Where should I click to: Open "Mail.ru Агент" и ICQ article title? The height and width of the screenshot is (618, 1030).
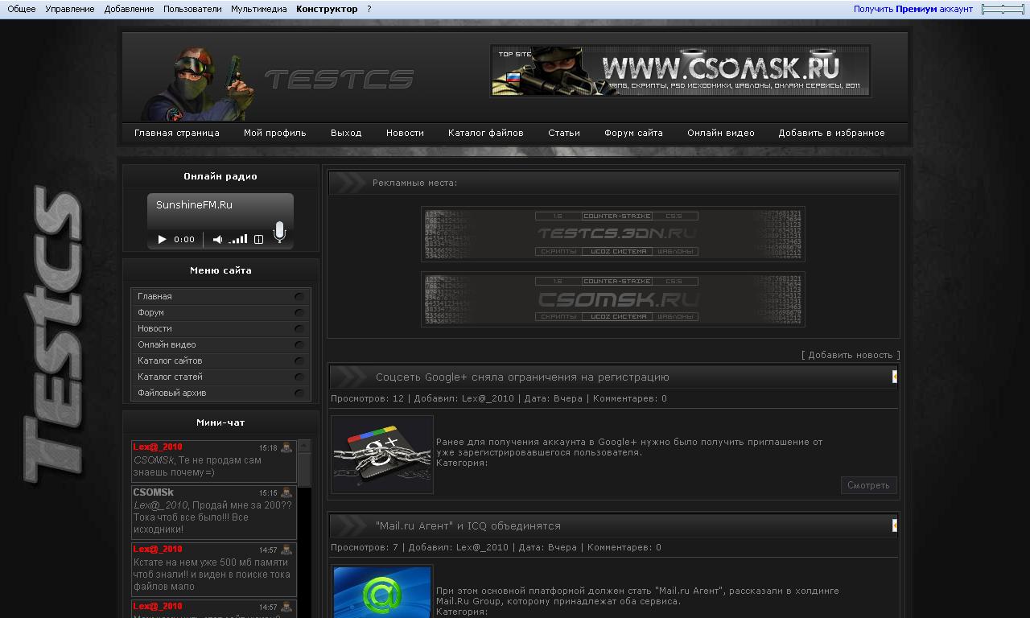(x=468, y=525)
